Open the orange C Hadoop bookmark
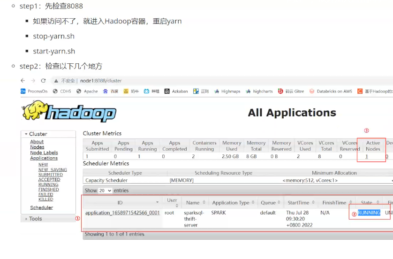The height and width of the screenshot is (259, 393). click(375, 91)
